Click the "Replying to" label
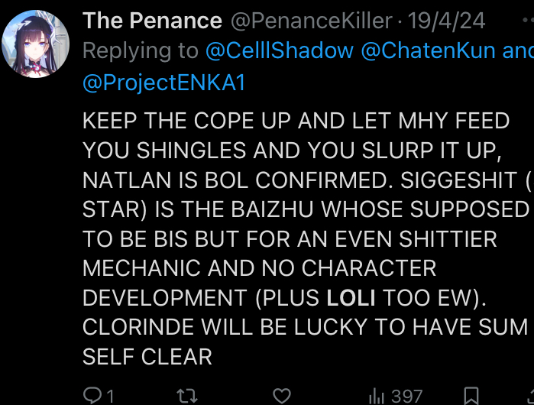The image size is (534, 405). pos(141,51)
